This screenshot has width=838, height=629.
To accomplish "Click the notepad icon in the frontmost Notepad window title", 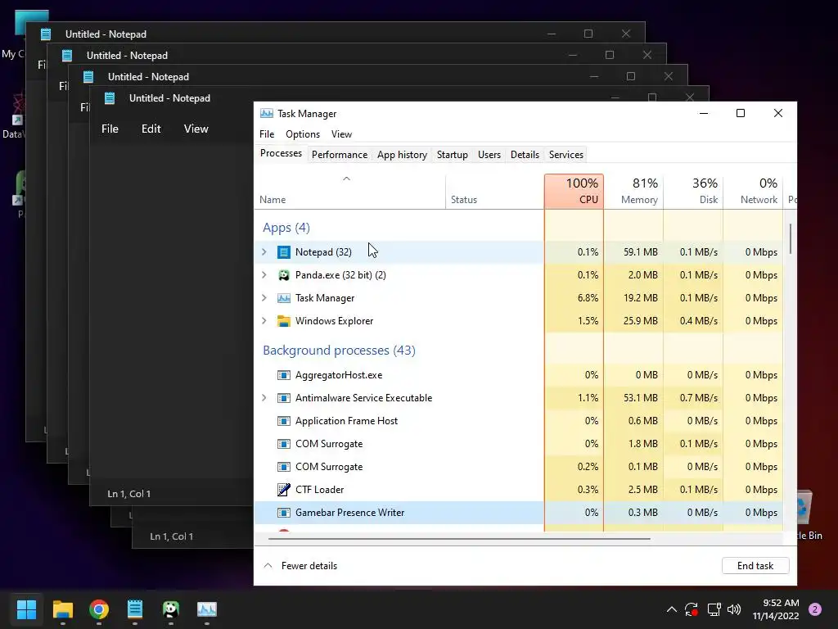I will [x=110, y=98].
